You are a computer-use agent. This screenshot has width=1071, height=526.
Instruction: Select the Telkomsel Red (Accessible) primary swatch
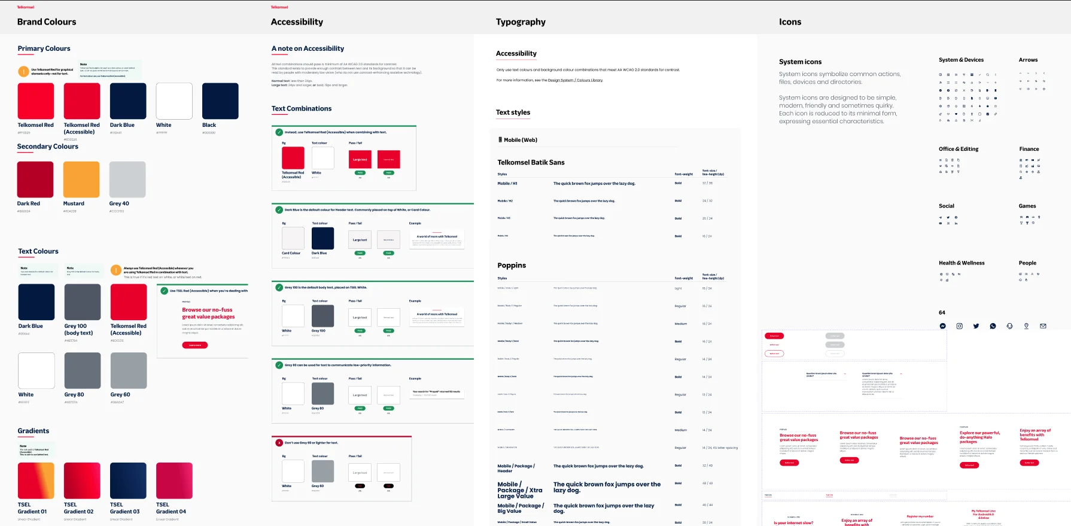82,101
